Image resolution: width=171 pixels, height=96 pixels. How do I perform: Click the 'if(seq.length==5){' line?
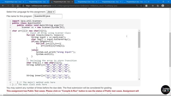point(42,42)
